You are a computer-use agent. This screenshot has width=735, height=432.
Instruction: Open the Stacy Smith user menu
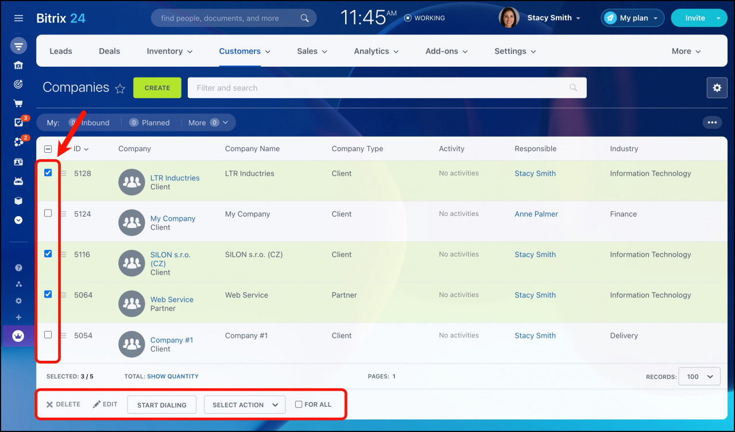click(x=554, y=18)
